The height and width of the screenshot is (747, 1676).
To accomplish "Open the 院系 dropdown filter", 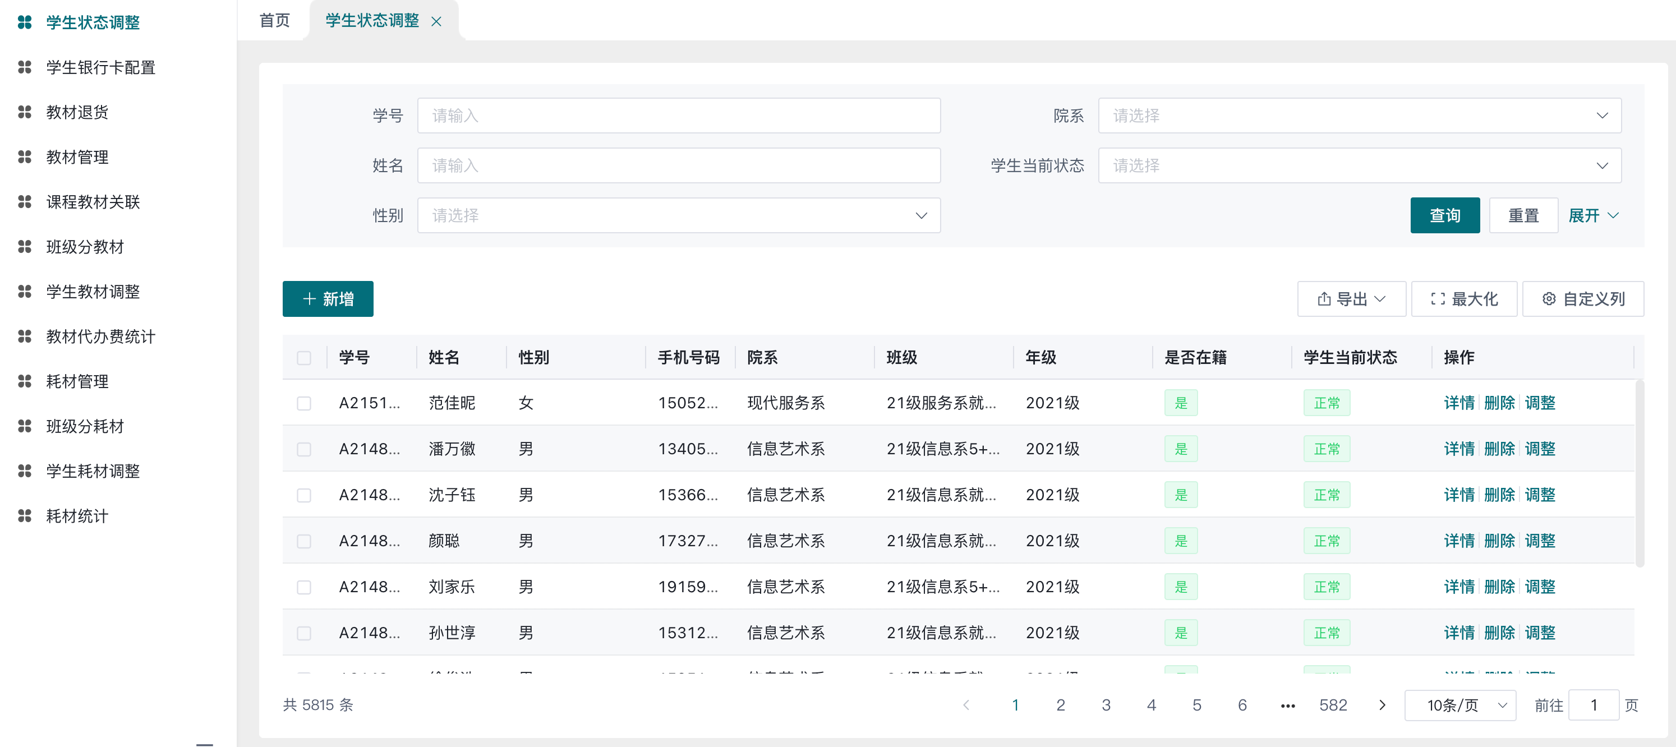I will [1359, 116].
